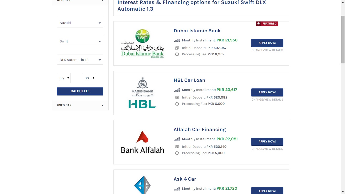This screenshot has height=194, width=345.
Task: Apply now for Dubai Islamic Bank
Action: (267, 43)
